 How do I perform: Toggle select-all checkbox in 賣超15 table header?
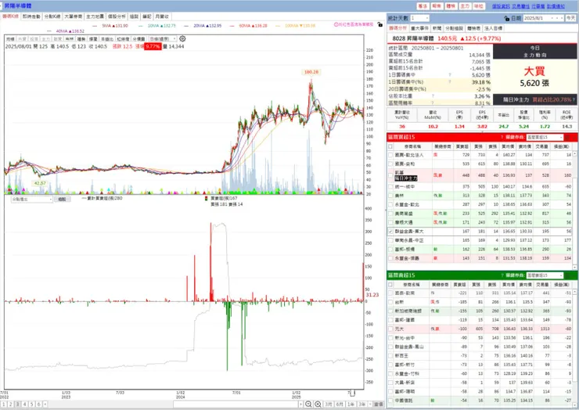(390, 284)
